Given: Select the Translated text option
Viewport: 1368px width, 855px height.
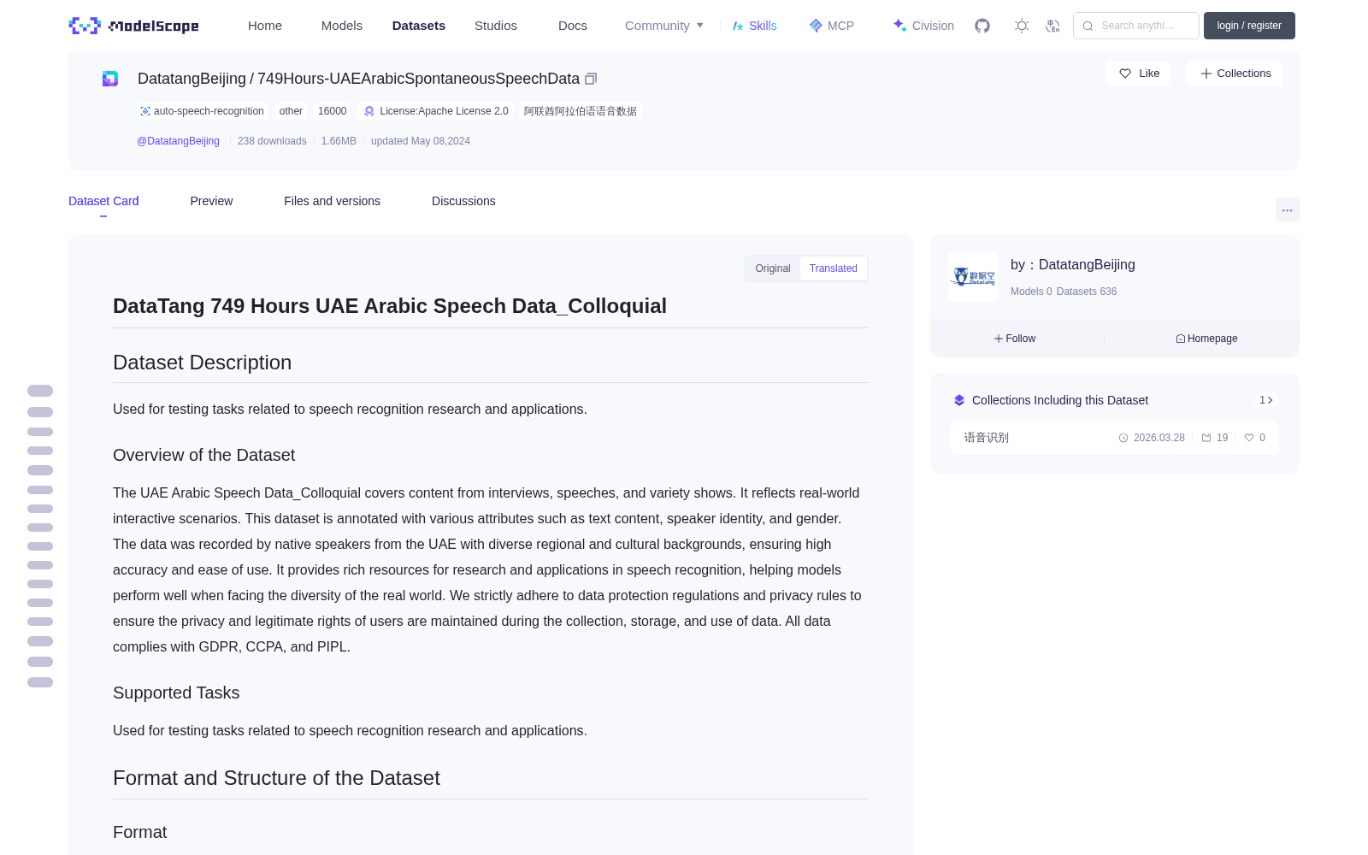Looking at the screenshot, I should (833, 268).
